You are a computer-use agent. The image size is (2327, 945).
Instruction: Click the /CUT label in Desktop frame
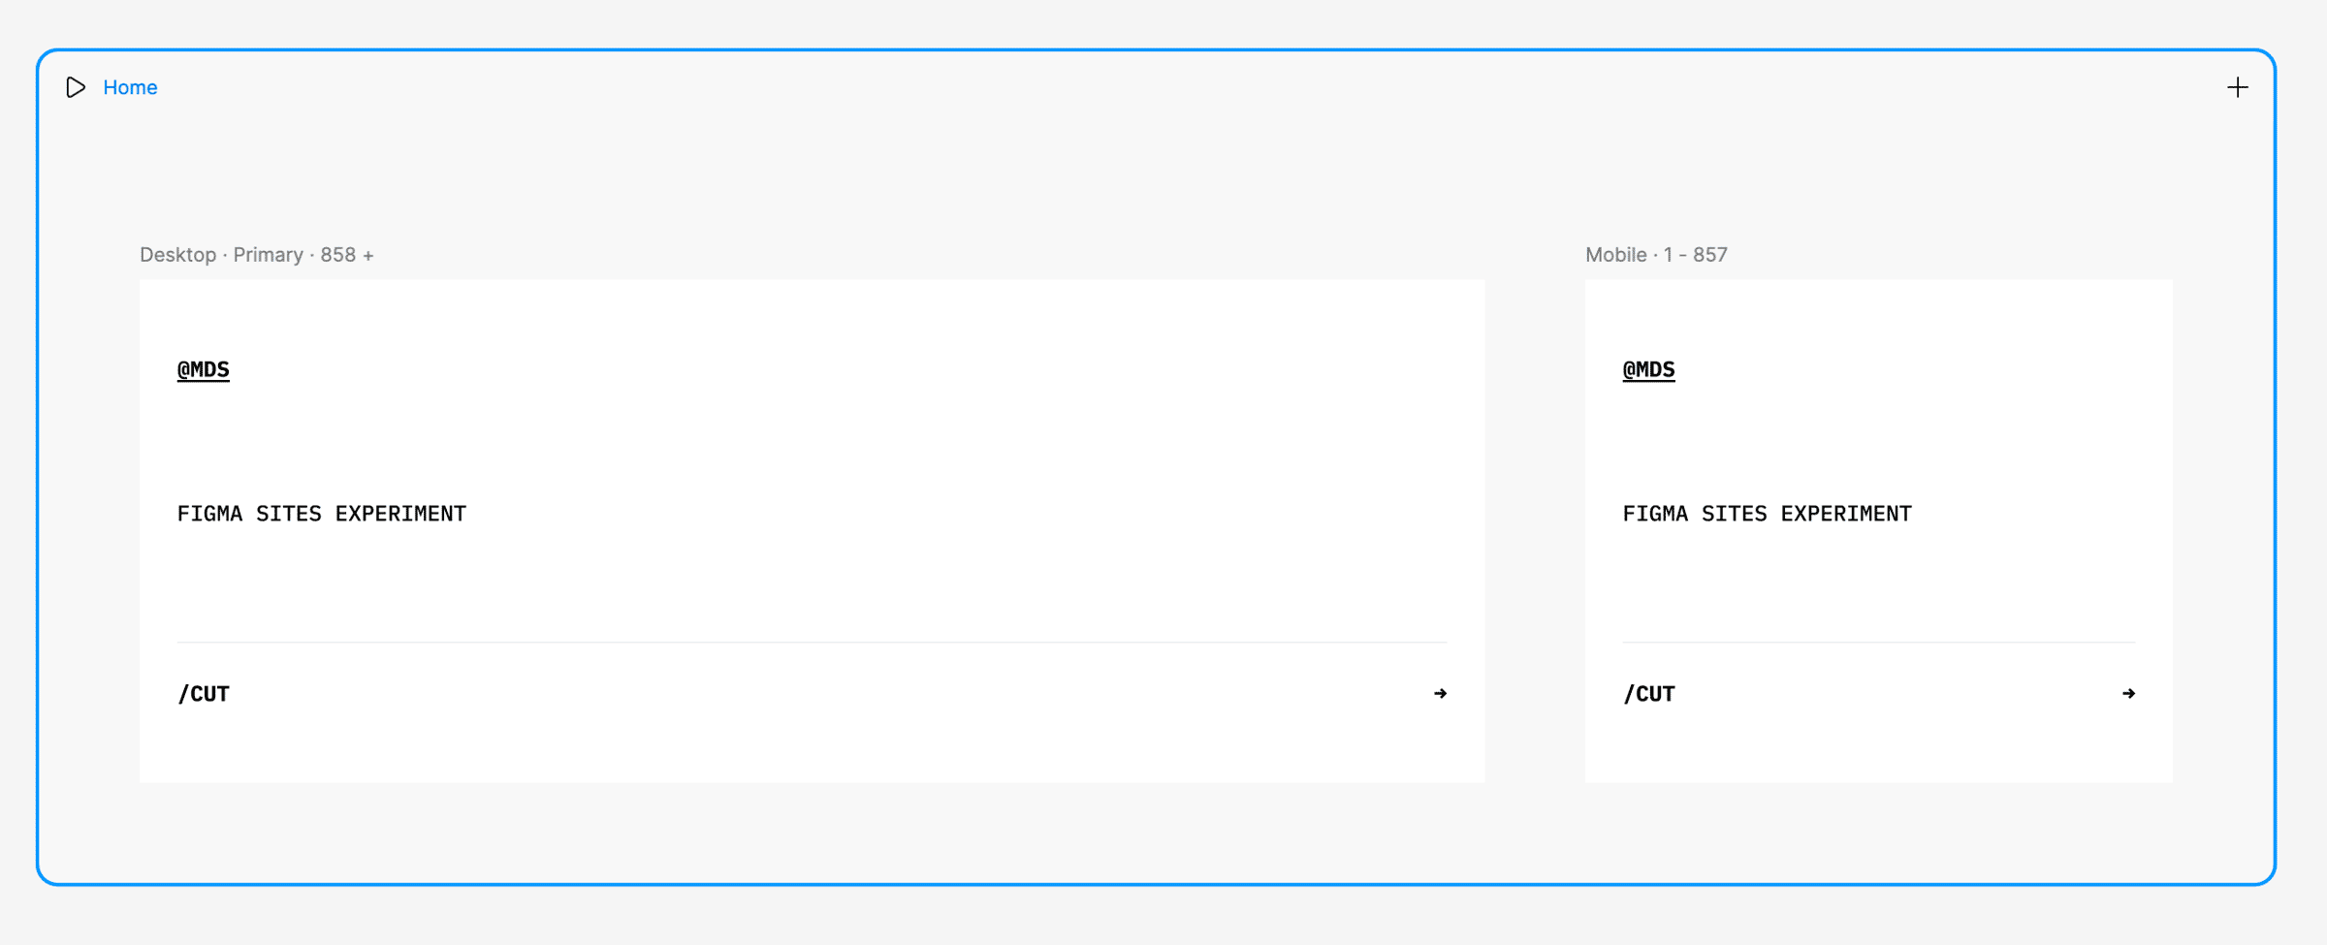[x=204, y=694]
